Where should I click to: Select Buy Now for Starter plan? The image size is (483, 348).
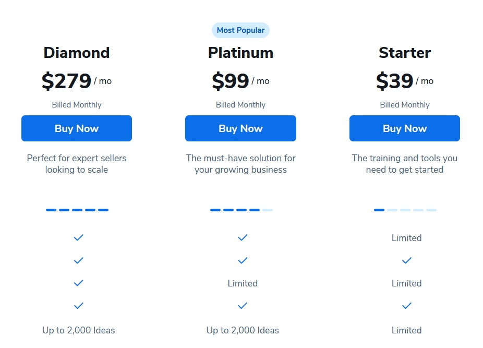[405, 128]
